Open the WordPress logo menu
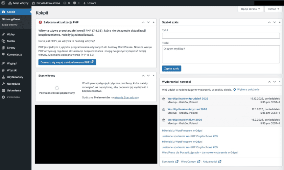284x170 pixels. click(3, 3)
